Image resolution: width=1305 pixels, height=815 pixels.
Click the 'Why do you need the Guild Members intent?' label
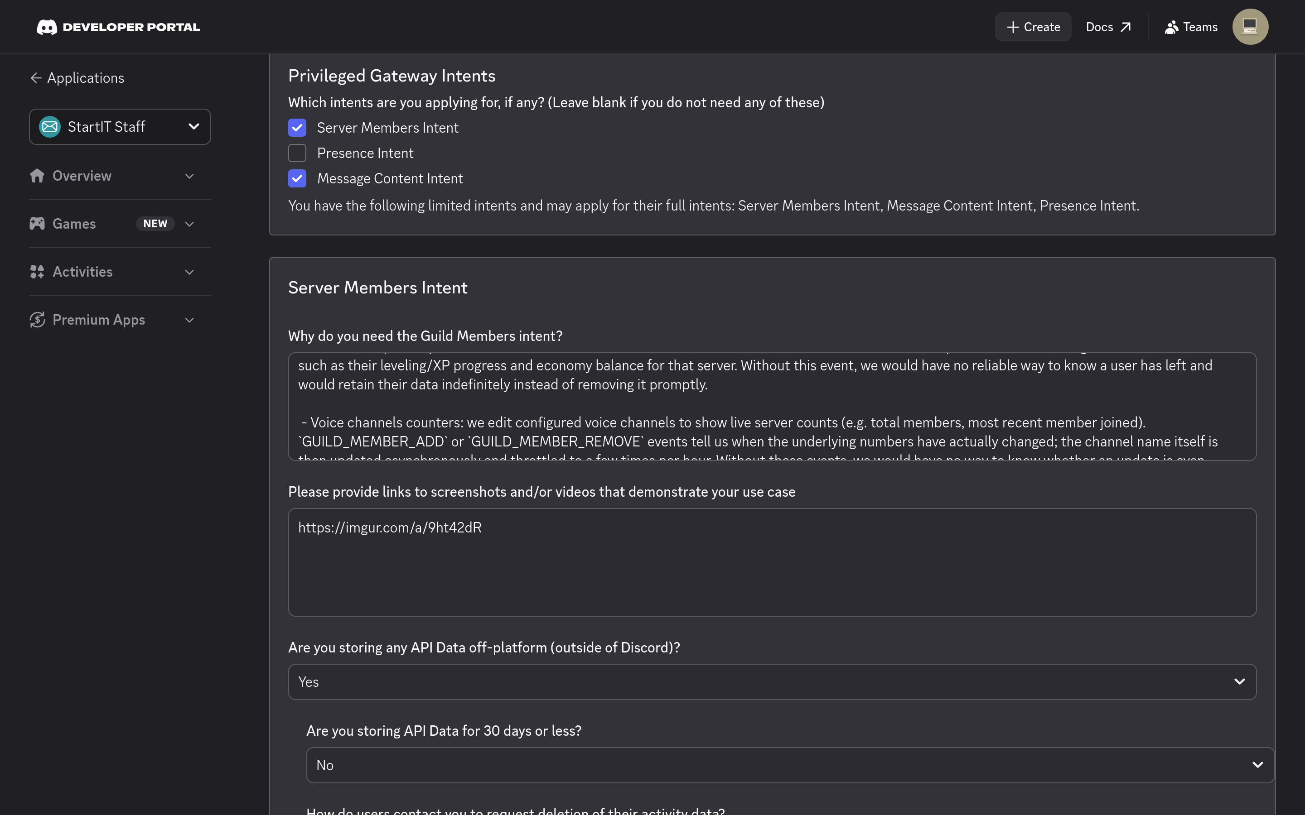click(425, 336)
